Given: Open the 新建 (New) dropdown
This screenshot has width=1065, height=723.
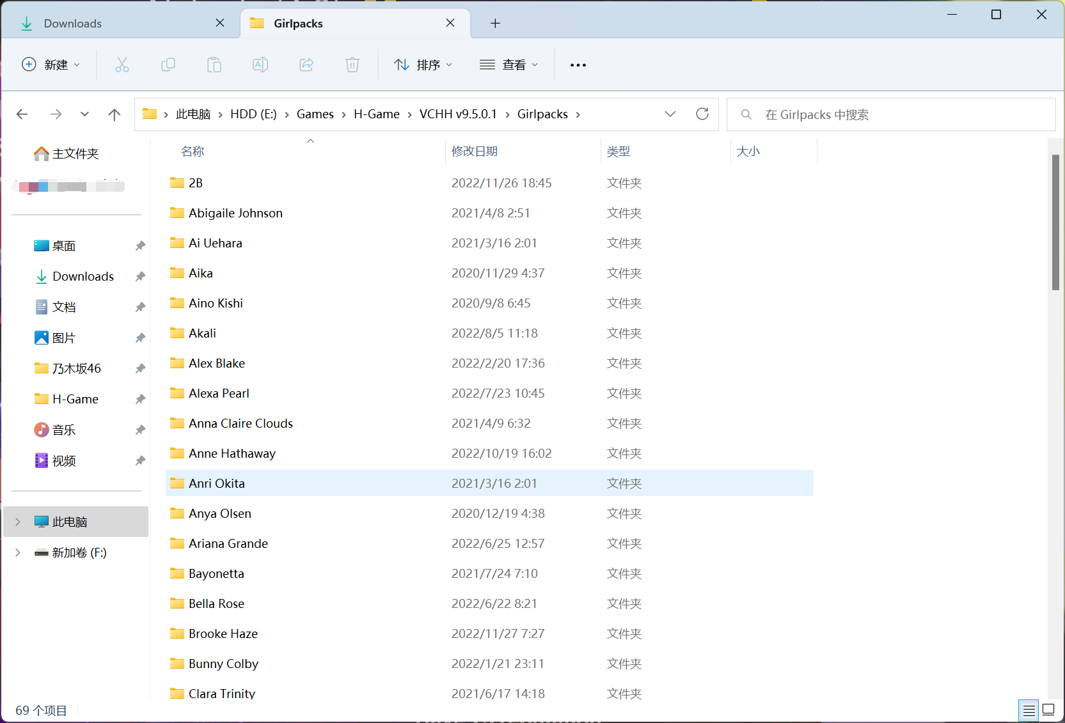Looking at the screenshot, I should click(51, 65).
